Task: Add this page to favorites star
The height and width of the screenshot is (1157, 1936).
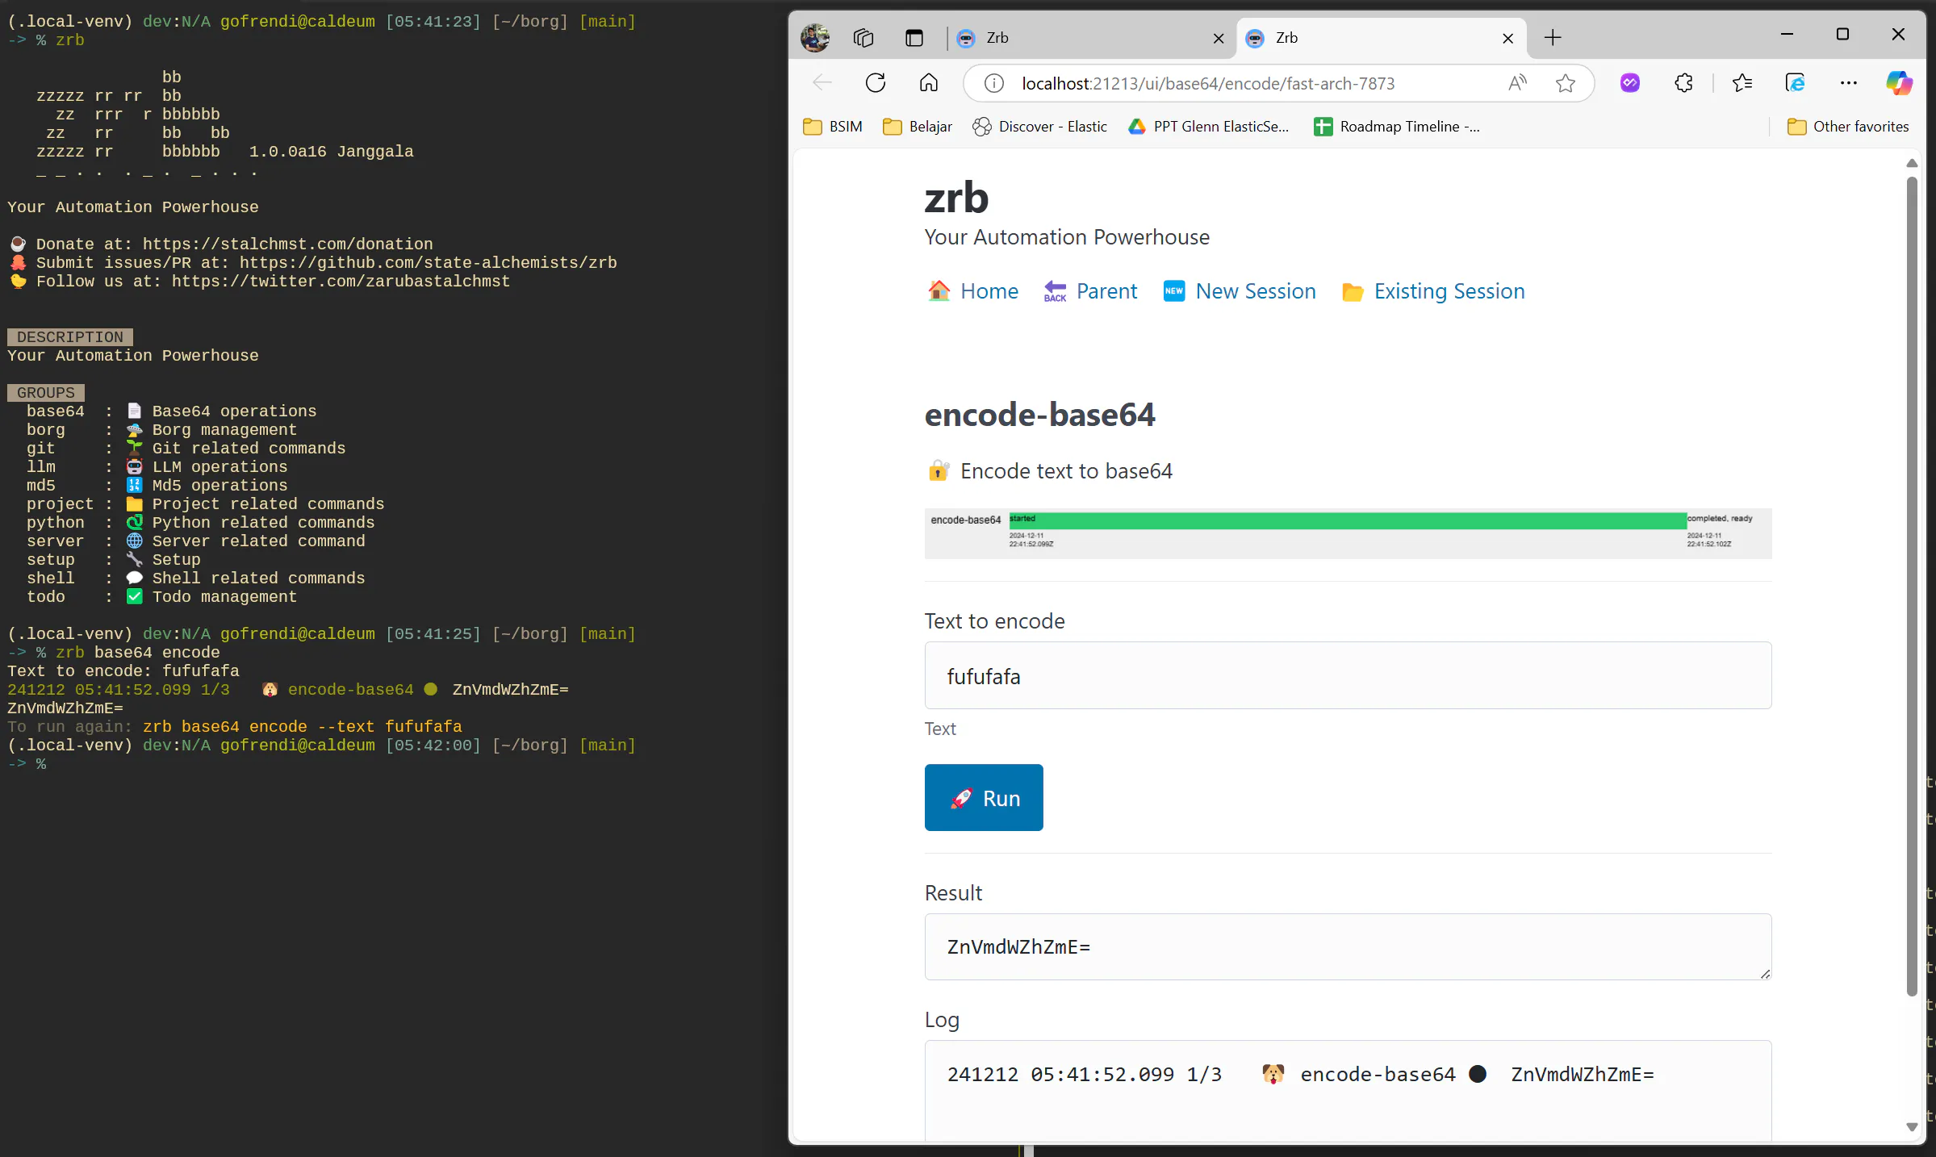Action: (x=1566, y=83)
